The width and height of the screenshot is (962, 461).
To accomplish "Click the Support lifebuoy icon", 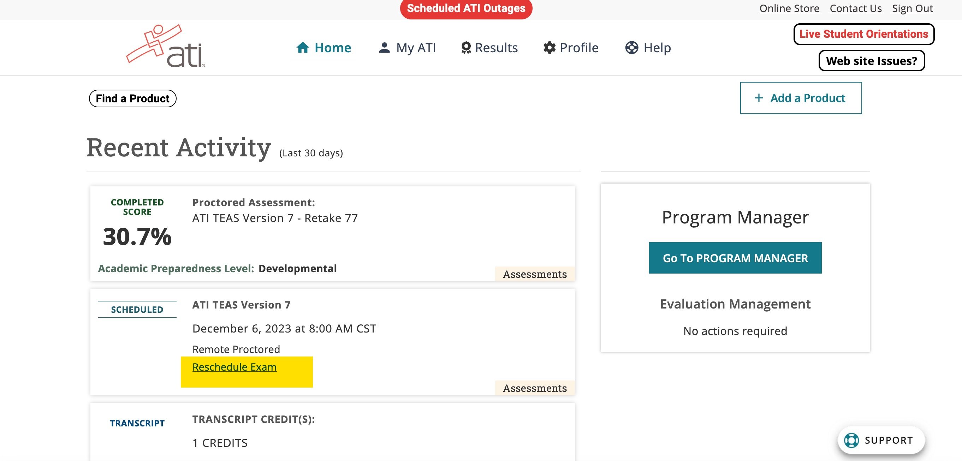I will pyautogui.click(x=851, y=440).
